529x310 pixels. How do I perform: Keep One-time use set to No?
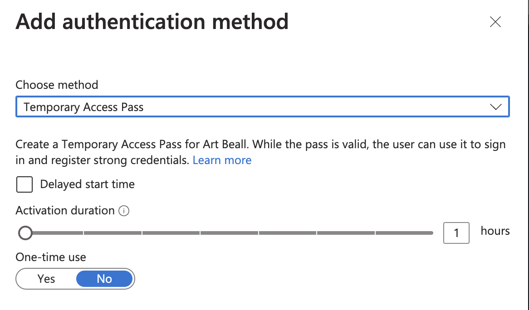pyautogui.click(x=104, y=279)
